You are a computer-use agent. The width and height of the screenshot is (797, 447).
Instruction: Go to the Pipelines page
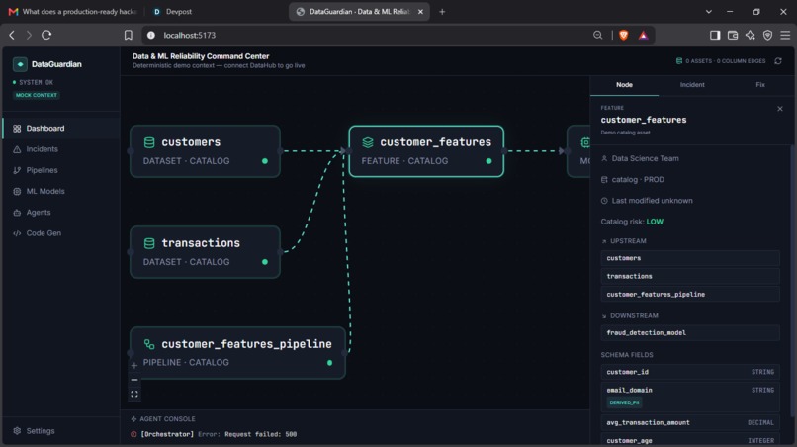[x=61, y=170]
